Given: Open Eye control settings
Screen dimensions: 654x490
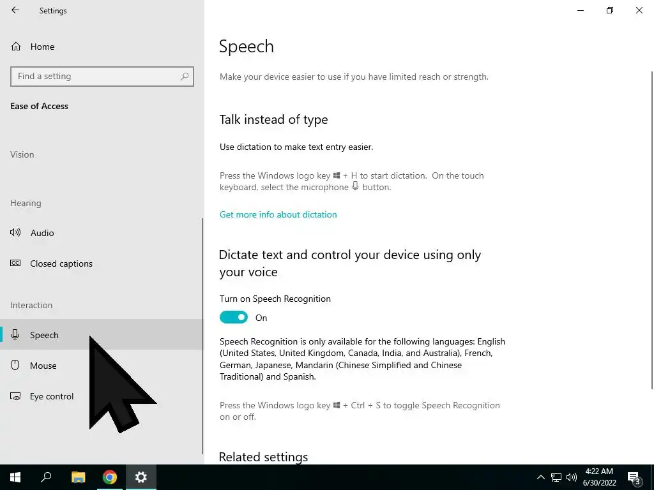Looking at the screenshot, I should pos(102,396).
